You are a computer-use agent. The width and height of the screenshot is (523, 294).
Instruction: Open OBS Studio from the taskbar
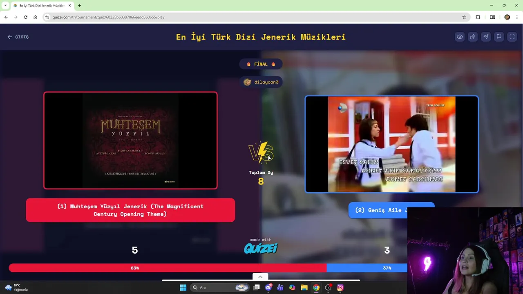328,287
